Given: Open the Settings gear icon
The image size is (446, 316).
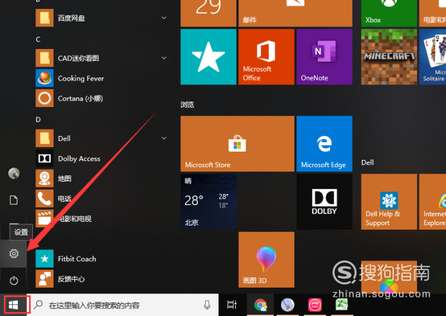Looking at the screenshot, I should [x=14, y=253].
